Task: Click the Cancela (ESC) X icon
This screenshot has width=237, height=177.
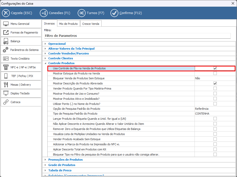Action: [x=6, y=13]
